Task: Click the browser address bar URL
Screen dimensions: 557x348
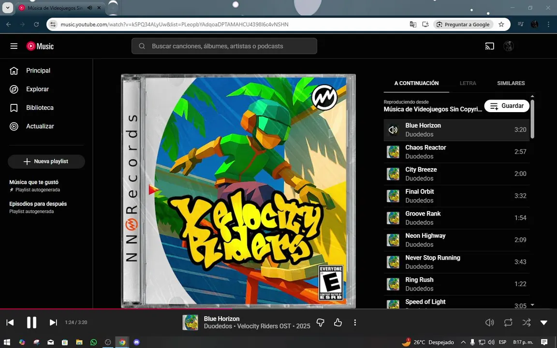Action: (x=175, y=25)
